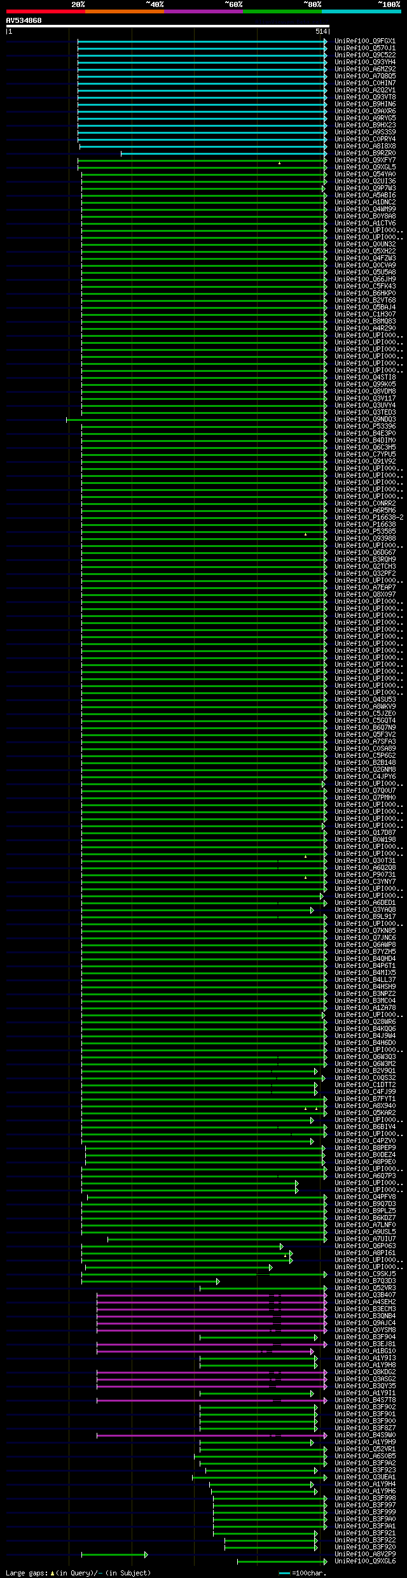The image size is (407, 1578).
Task: Click the purple ~60% identity legend segment
Action: 203,11
